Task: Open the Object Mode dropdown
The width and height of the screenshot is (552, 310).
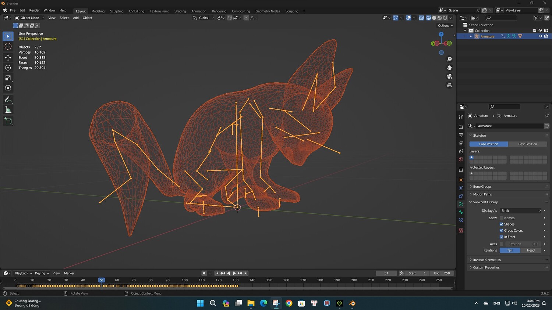Action: coord(29,18)
